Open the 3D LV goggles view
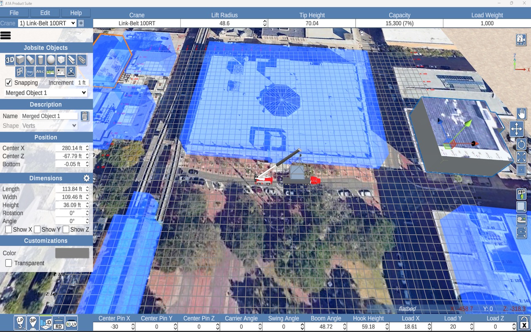The image size is (531, 332). pos(71,323)
